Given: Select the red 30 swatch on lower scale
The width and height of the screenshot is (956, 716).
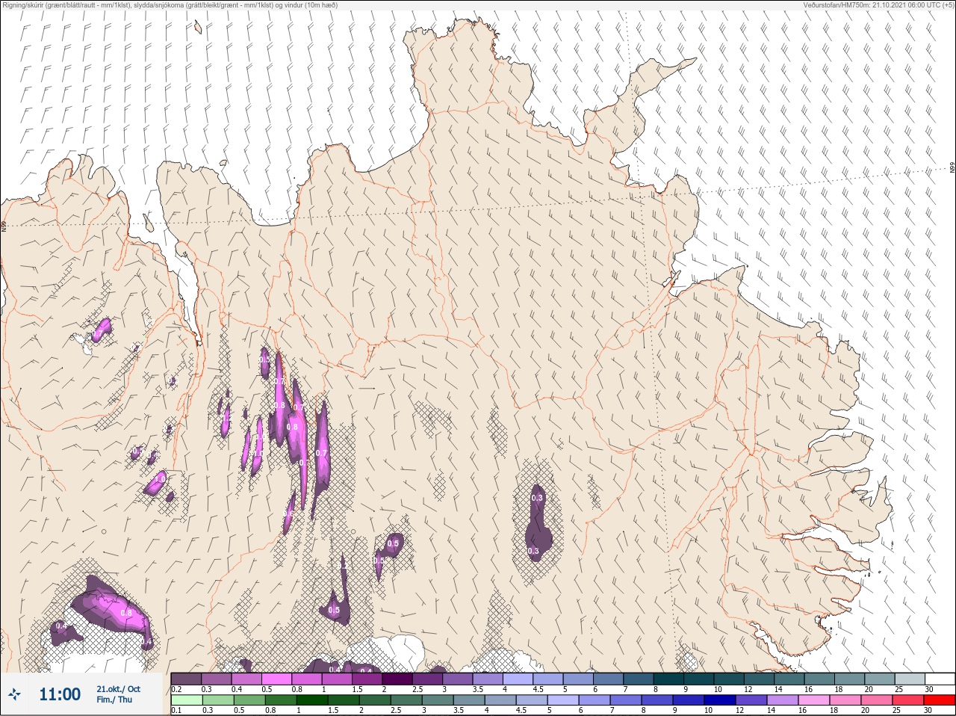Looking at the screenshot, I should coord(940,700).
